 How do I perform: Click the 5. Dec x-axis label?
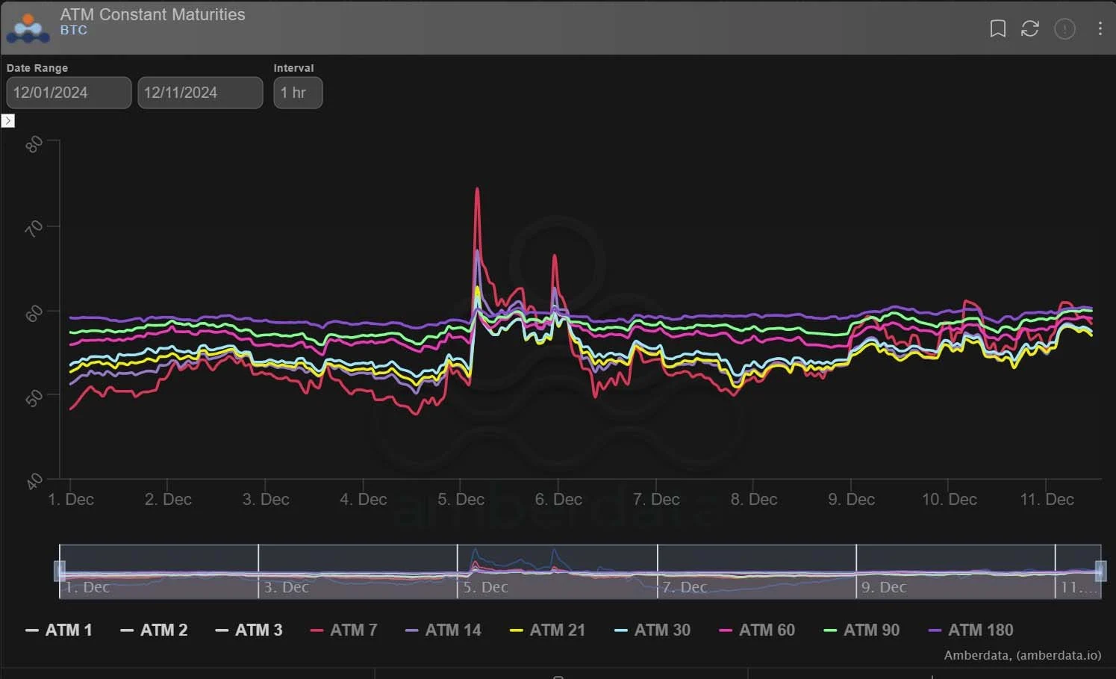pyautogui.click(x=461, y=499)
